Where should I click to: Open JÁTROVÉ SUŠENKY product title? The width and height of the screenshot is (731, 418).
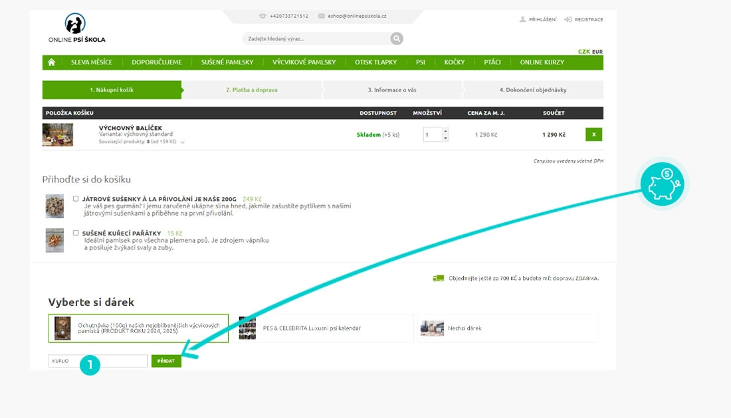(159, 199)
